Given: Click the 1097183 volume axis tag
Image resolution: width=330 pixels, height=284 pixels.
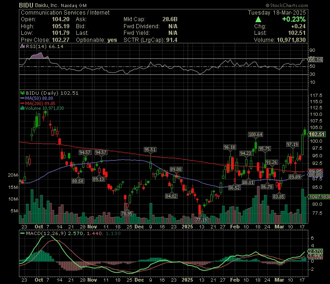Looking at the screenshot, I should 319,196.
